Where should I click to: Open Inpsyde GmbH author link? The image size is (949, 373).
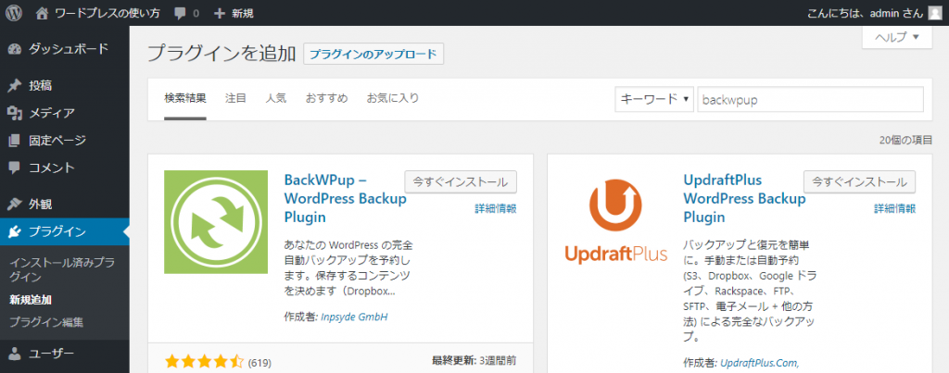353,317
